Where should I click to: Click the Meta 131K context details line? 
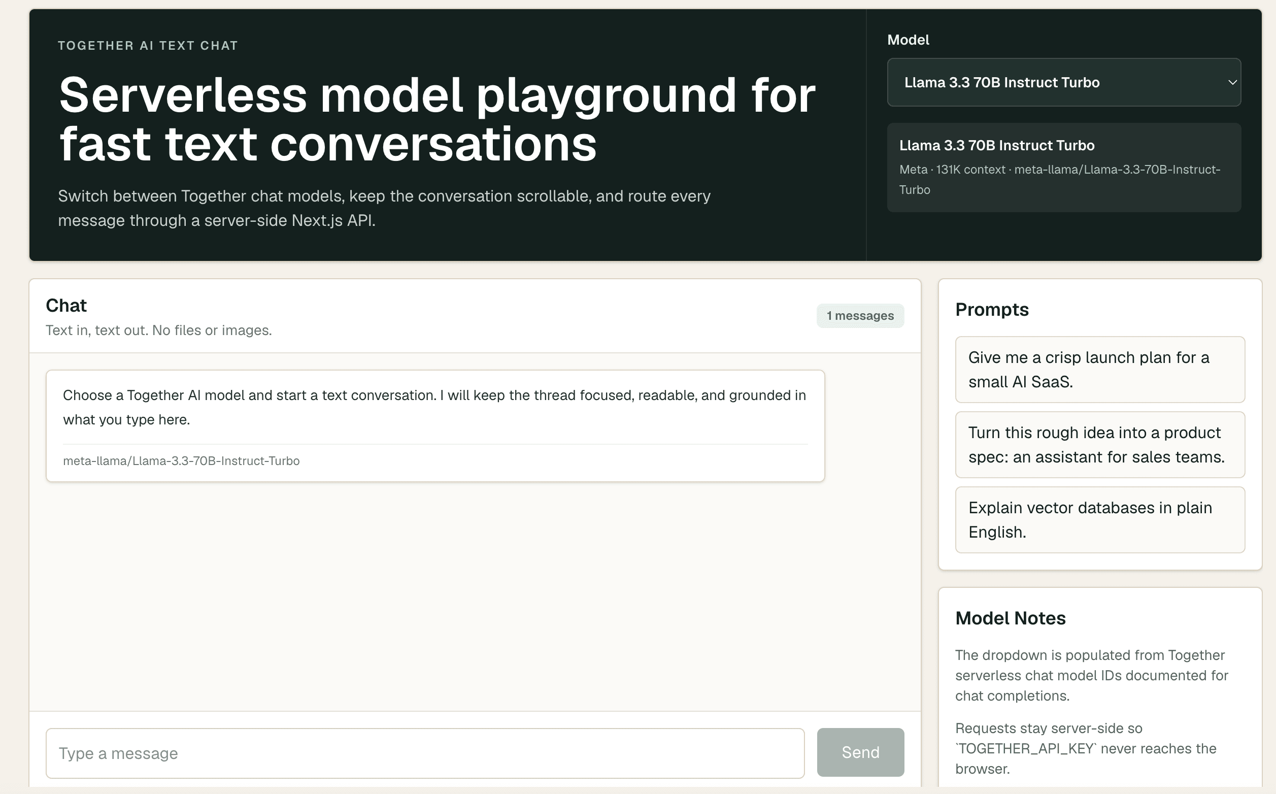pos(1059,180)
